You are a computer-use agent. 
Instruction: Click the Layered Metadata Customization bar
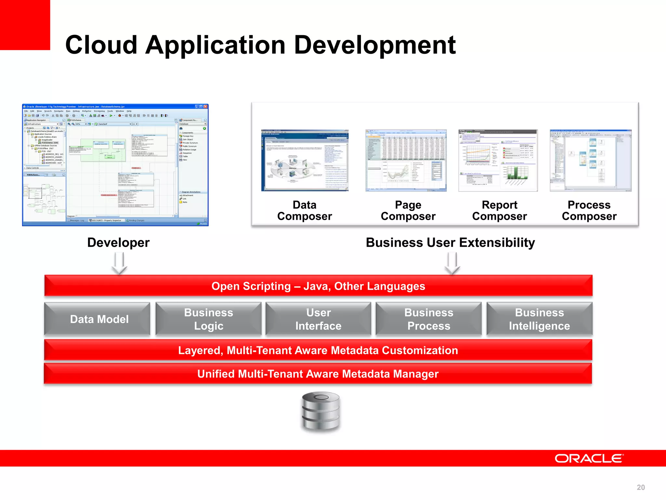click(x=318, y=350)
